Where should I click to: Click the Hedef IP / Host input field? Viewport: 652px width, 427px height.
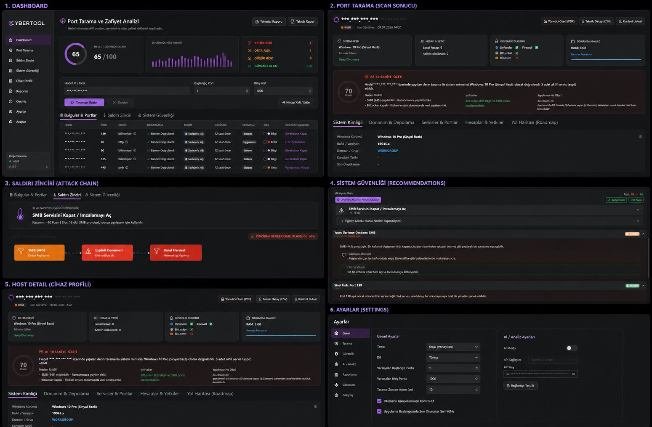pyautogui.click(x=127, y=91)
